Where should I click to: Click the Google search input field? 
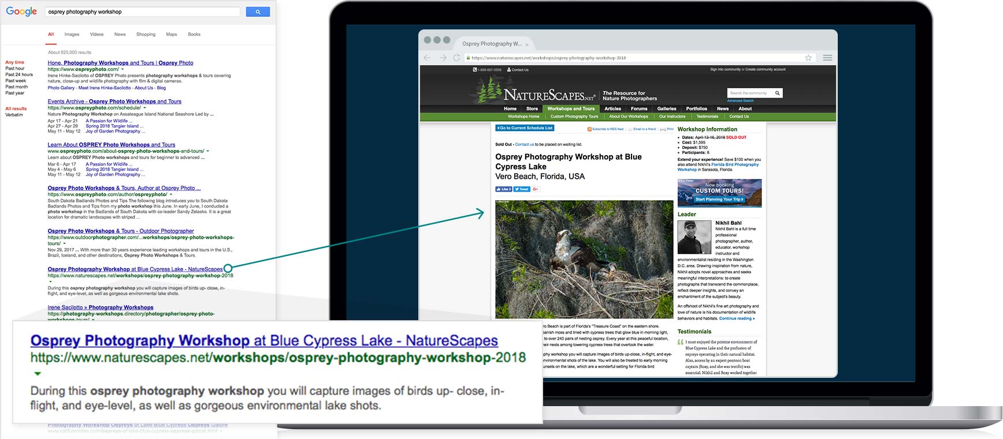tap(142, 12)
